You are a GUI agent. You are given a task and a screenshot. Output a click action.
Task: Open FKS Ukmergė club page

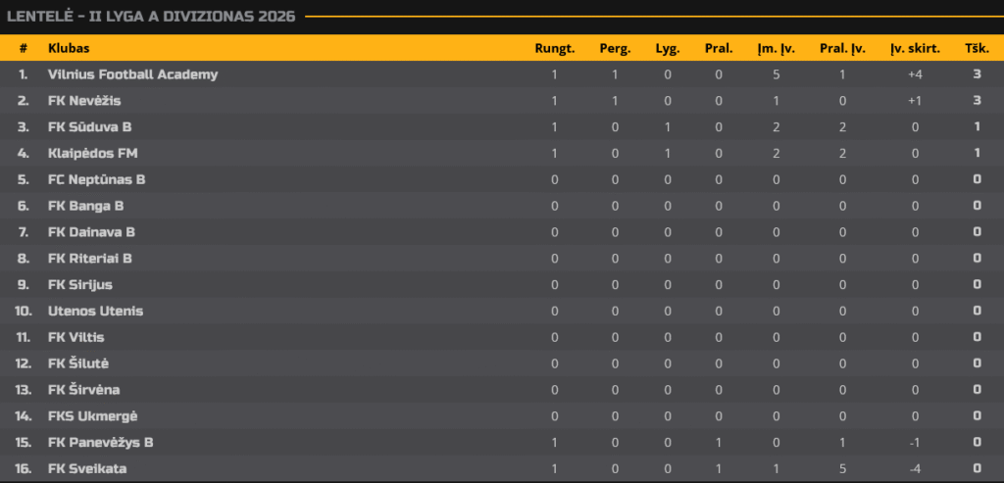click(86, 416)
